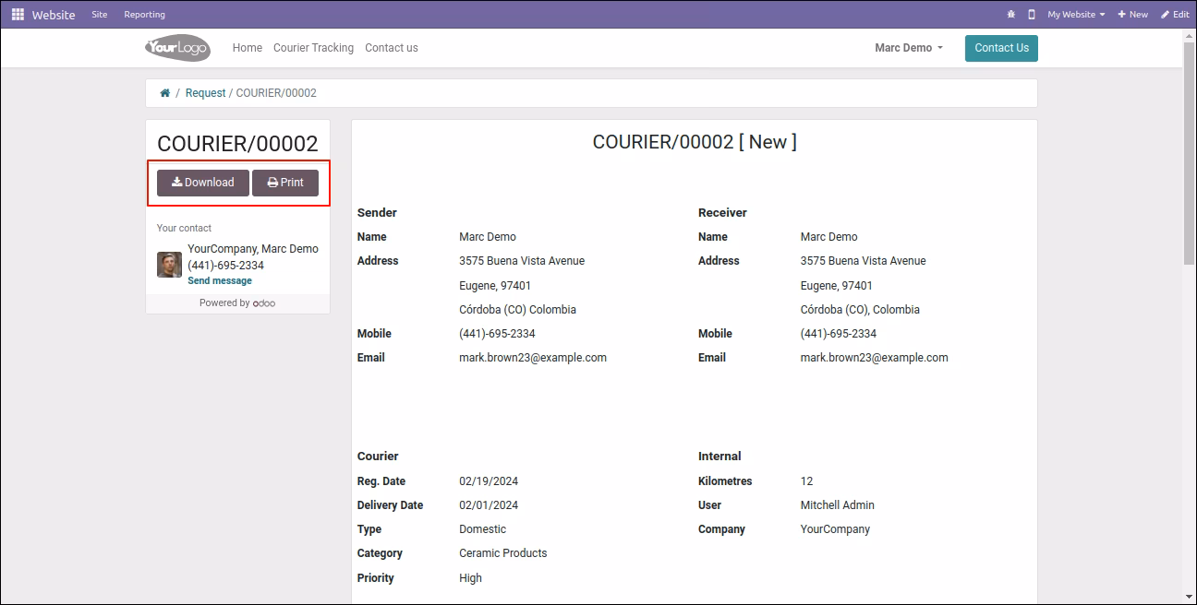
Task: Open the Website app menu
Action: pos(54,15)
